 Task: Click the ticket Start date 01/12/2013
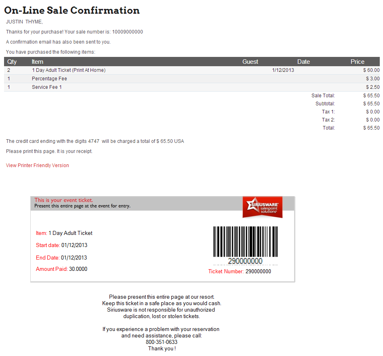pyautogui.click(x=74, y=245)
